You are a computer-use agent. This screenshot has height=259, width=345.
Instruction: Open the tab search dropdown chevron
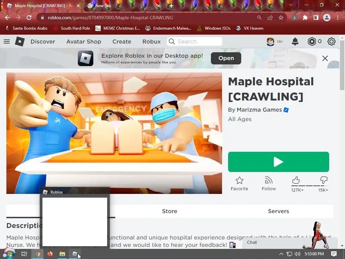(291, 5)
